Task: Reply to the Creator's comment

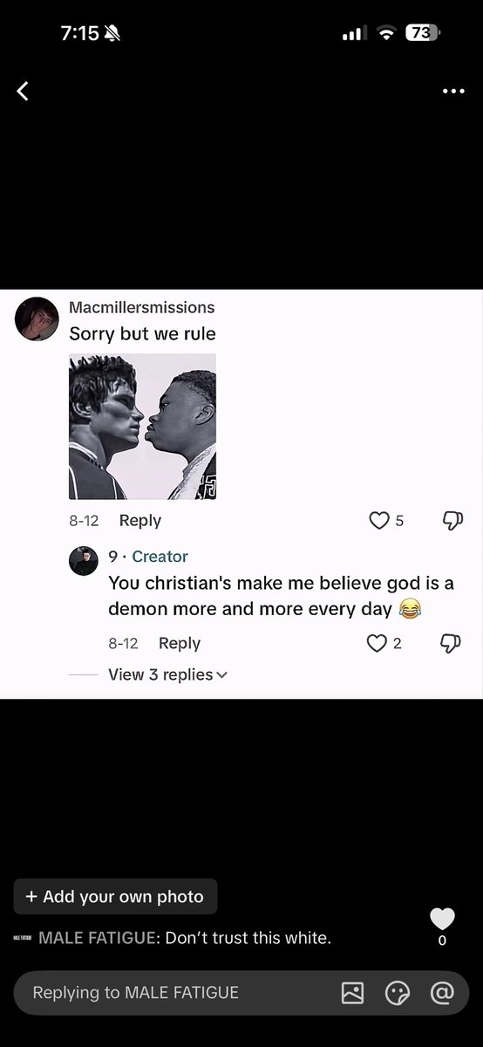Action: pos(180,643)
